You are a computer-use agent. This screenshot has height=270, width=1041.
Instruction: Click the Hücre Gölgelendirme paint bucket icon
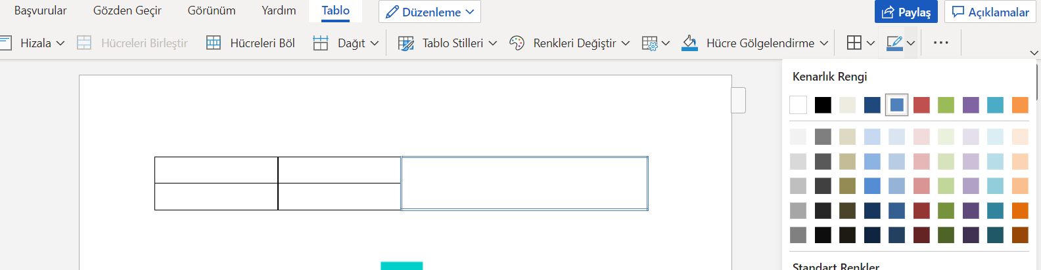pos(689,43)
